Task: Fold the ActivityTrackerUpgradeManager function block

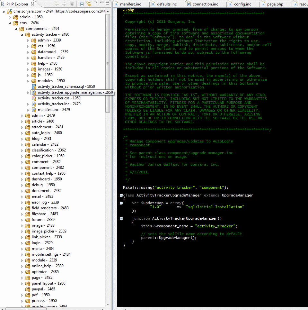Action: (121, 218)
